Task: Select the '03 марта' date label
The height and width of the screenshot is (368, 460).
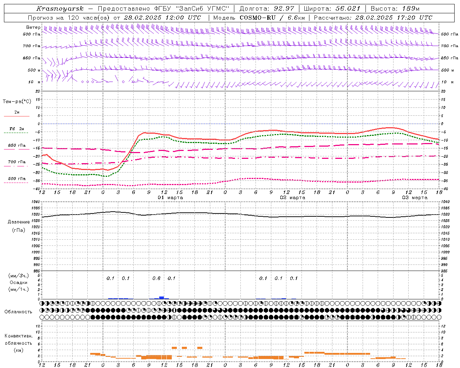Action: [415, 198]
